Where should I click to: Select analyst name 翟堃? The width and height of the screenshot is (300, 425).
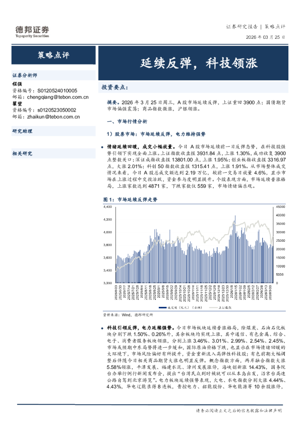(x=17, y=103)
